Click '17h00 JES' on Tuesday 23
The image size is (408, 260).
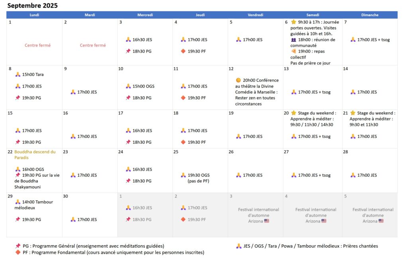pos(87,175)
